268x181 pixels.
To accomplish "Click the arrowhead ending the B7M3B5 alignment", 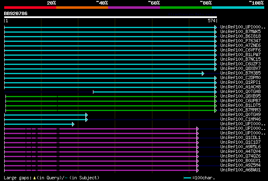I will pyautogui.click(x=203, y=74).
